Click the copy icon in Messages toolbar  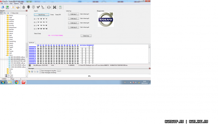[x=35, y=72]
